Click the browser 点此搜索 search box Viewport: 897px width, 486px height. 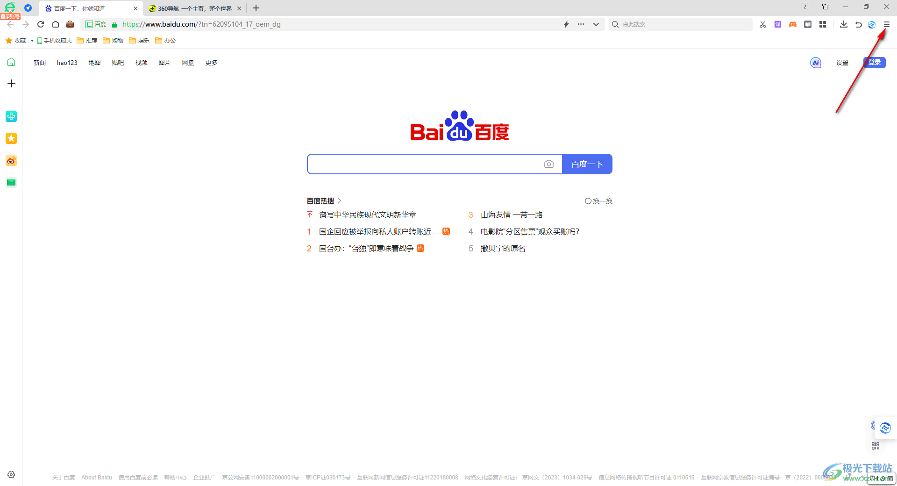coord(681,24)
